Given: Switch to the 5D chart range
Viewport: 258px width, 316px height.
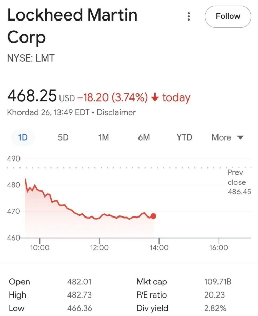Looking at the screenshot, I should tap(63, 137).
